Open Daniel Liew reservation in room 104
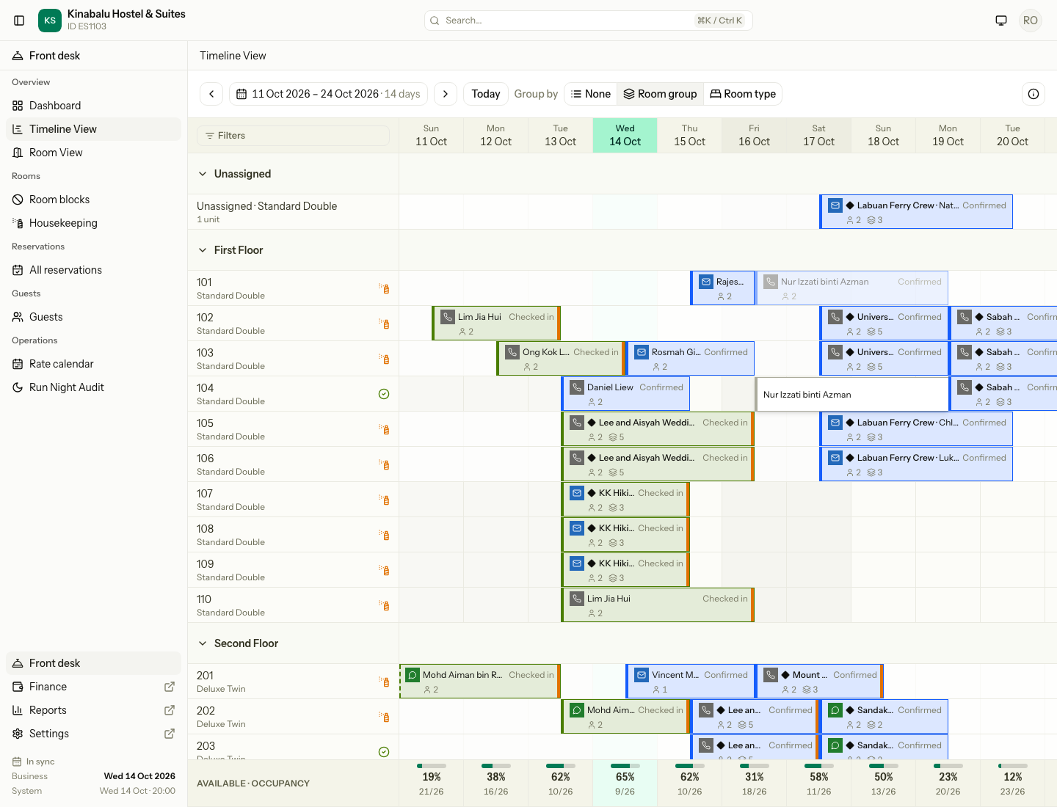Viewport: 1057px width, 807px height. 626,394
